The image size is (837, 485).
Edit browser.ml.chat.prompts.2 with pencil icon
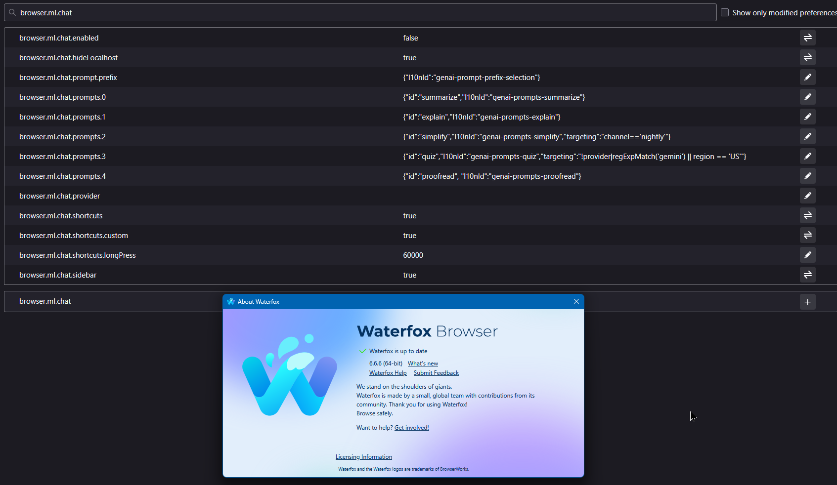tap(807, 136)
